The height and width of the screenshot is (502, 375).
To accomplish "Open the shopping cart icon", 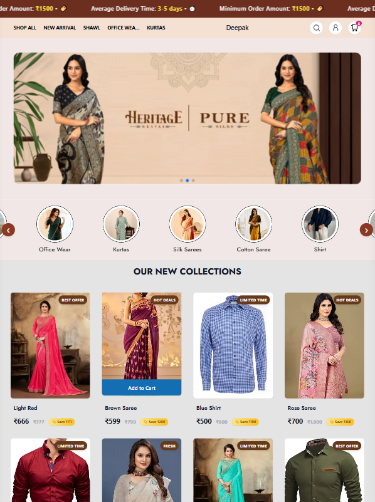I will click(x=354, y=28).
